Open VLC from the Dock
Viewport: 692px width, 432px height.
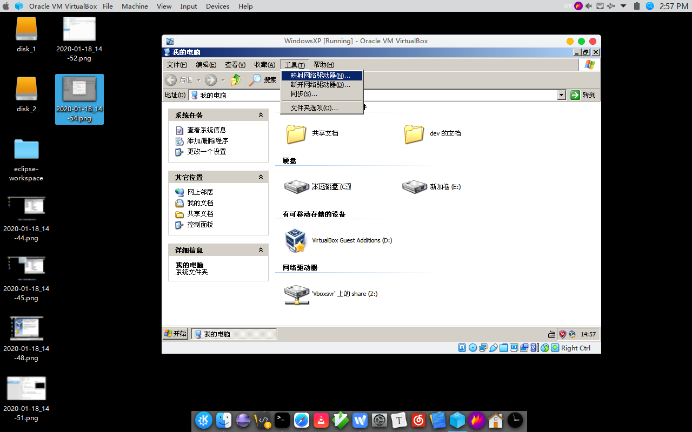click(x=321, y=420)
